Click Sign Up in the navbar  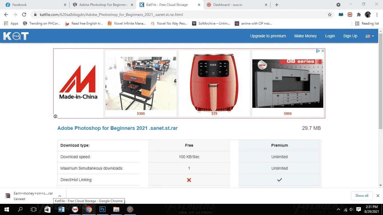[350, 36]
